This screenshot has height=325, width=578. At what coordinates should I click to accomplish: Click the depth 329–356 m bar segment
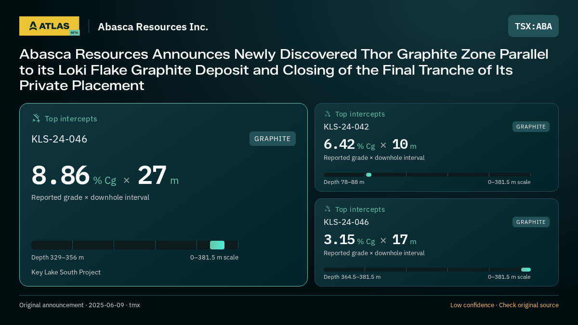point(217,245)
